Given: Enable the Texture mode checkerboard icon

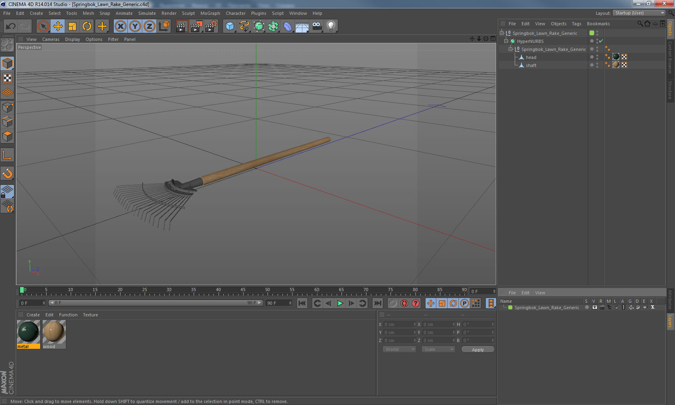Looking at the screenshot, I should click(7, 78).
